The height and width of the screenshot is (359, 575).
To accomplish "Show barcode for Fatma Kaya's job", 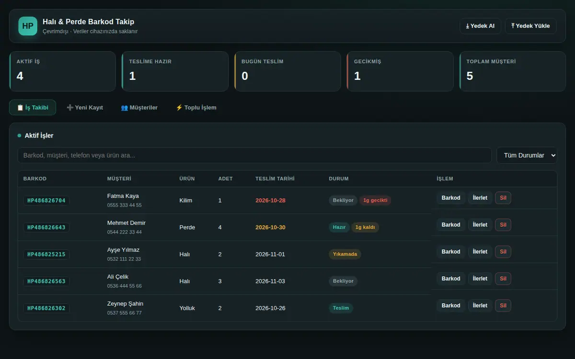I will tap(451, 198).
